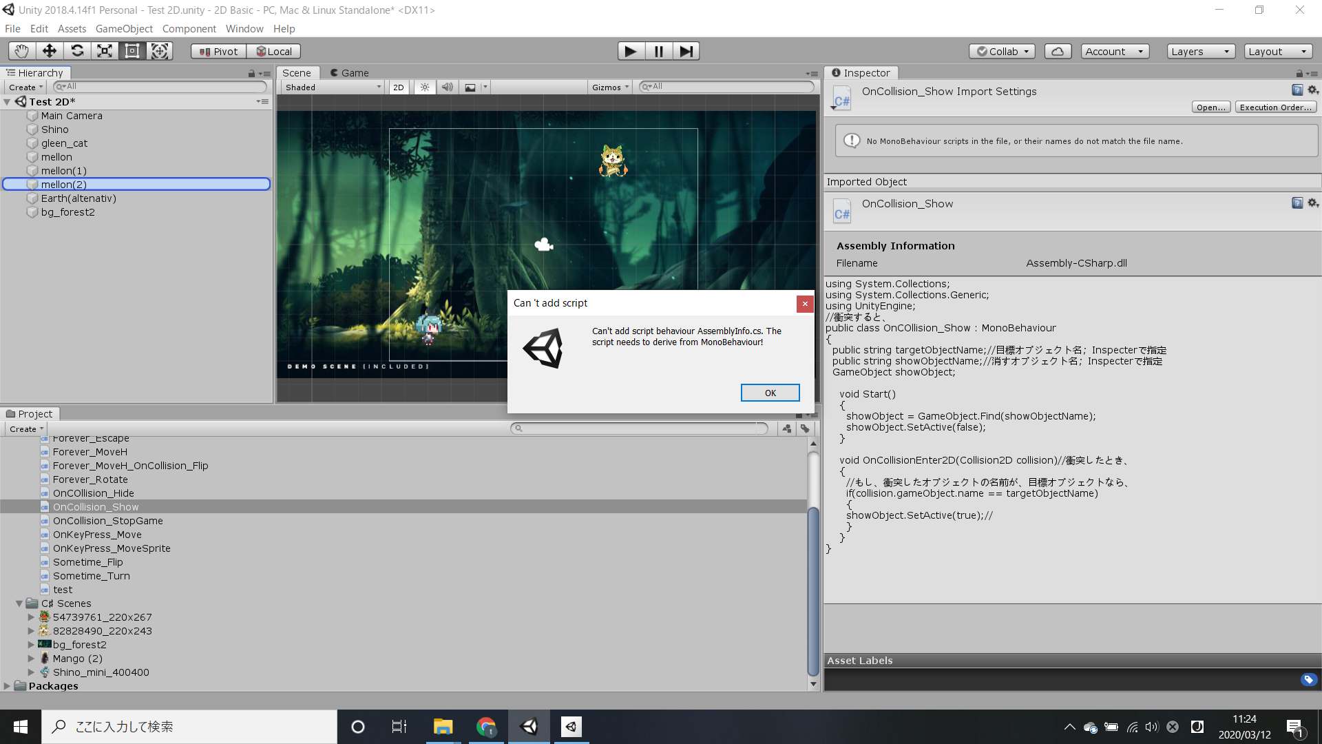This screenshot has width=1322, height=744.
Task: Select the Rect Transform tool
Action: 132,51
